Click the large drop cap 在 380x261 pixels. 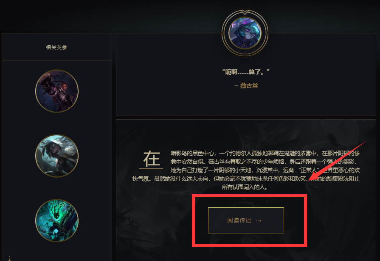(x=152, y=158)
